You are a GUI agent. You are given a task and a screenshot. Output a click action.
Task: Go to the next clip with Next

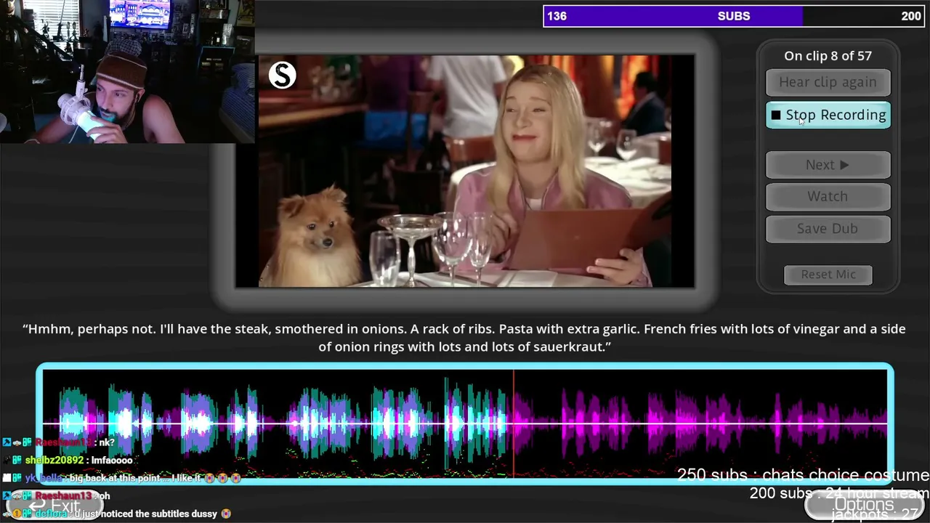(828, 165)
